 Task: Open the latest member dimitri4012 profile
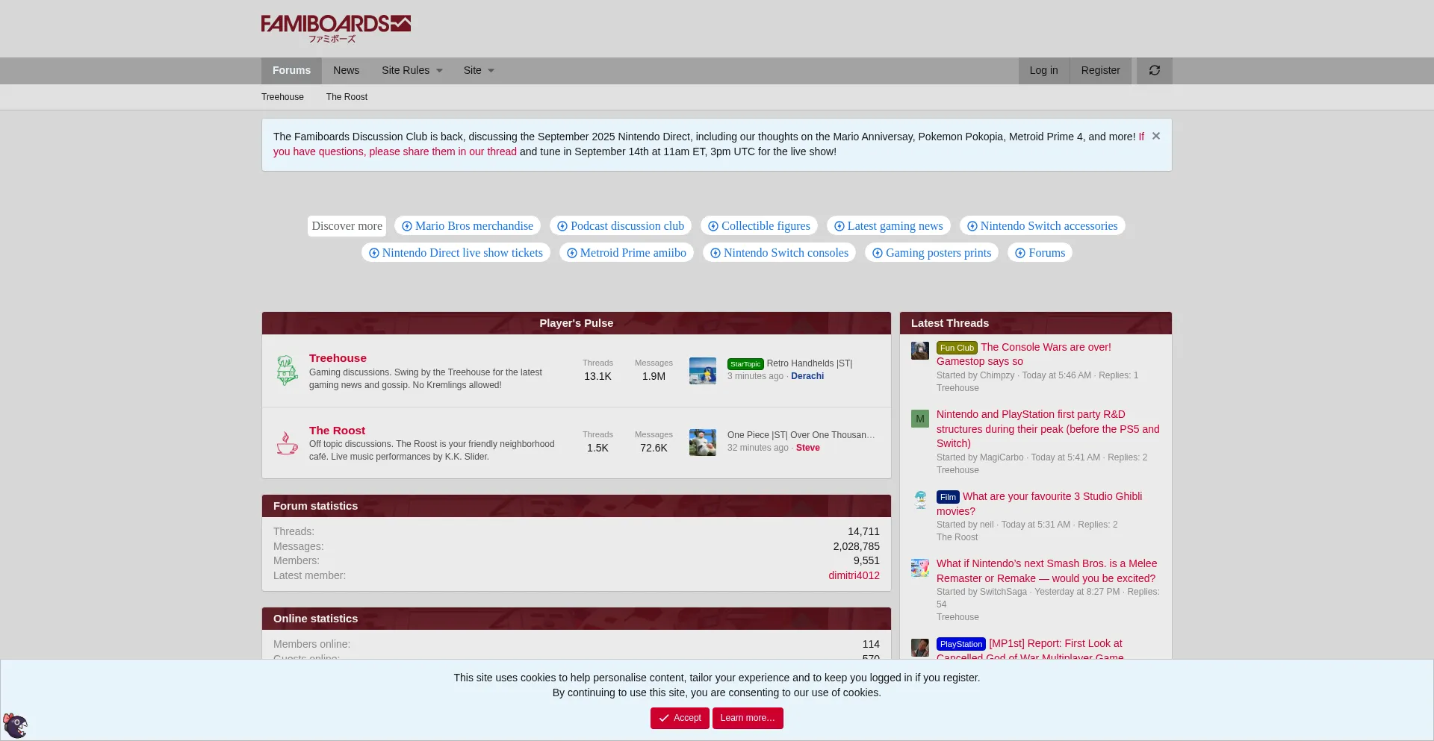coord(853,575)
